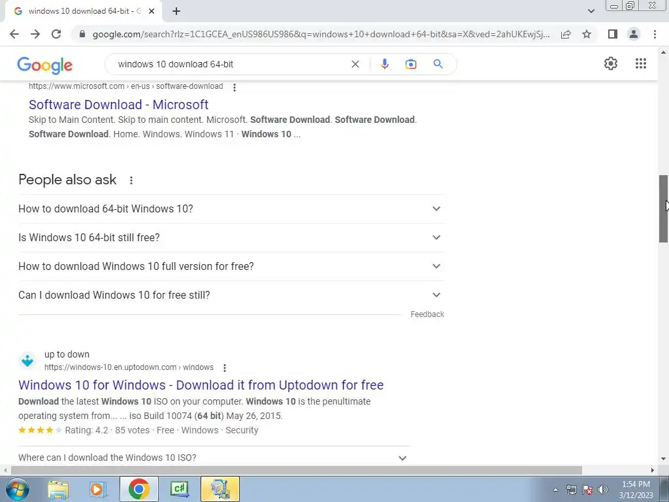Image resolution: width=669 pixels, height=502 pixels.
Task: Open File Explorer from taskbar
Action: click(57, 489)
